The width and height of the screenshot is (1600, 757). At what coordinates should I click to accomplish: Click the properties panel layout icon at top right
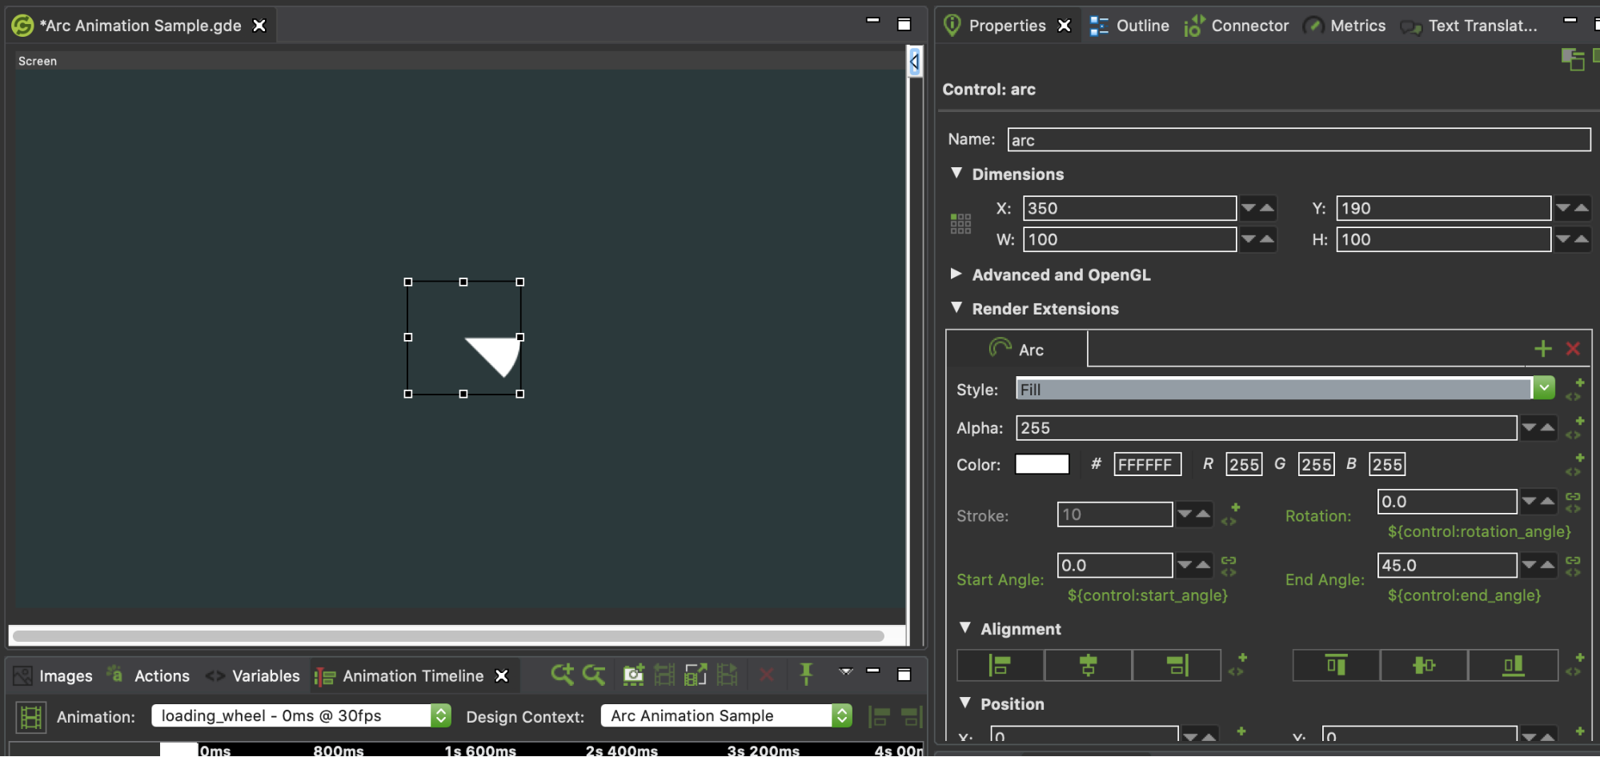[1573, 59]
